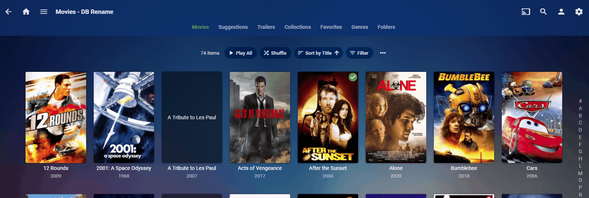This screenshot has width=589, height=198.
Task: Click the year 2018 under Bumblebee
Action: pyautogui.click(x=464, y=176)
